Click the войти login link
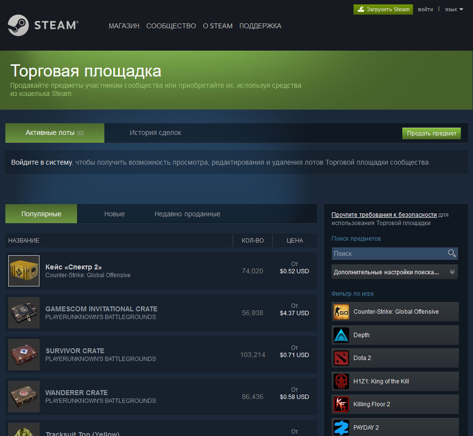Image resolution: width=473 pixels, height=436 pixels. coord(425,9)
